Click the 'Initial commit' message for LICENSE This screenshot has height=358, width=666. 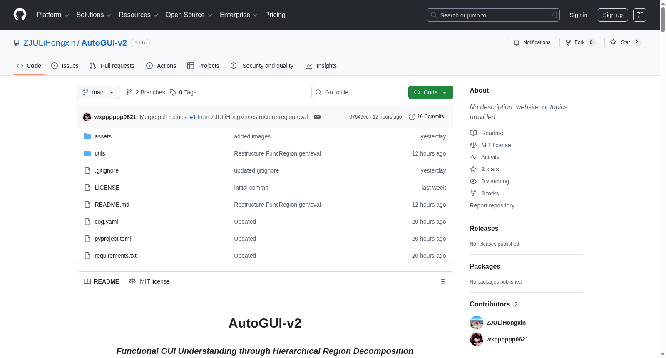click(x=251, y=188)
